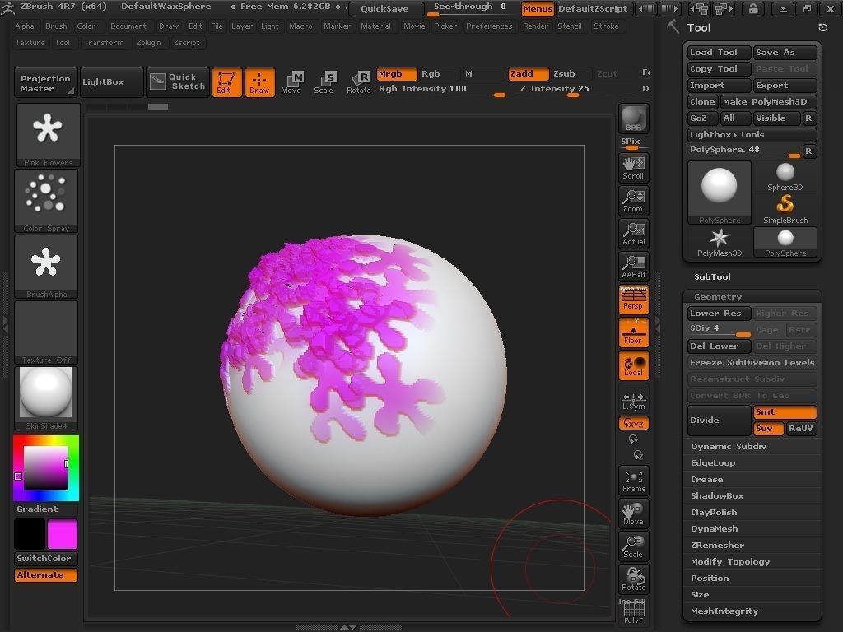Viewport: 843px width, 632px height.
Task: Adjust the SDiv level slider
Action: [x=720, y=329]
